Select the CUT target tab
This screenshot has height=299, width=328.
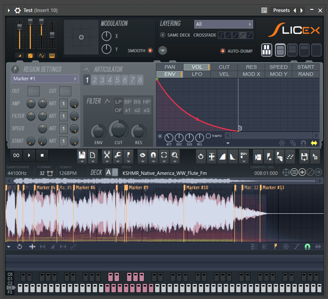[224, 67]
